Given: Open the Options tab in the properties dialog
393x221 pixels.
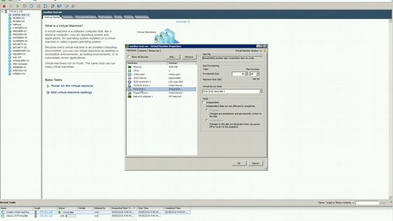Looking at the screenshot, I should pyautogui.click(x=142, y=50).
